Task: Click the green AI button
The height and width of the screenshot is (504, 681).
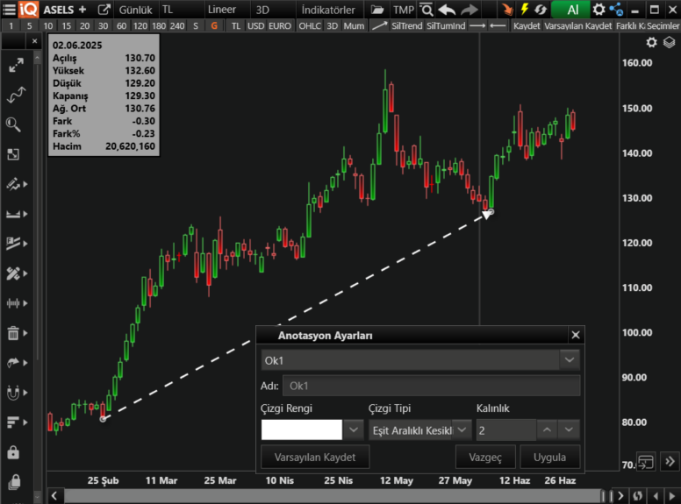Action: point(572,9)
